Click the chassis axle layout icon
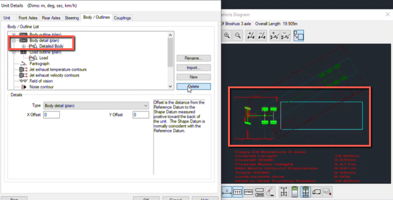This screenshot has width=393, height=200. [284, 192]
